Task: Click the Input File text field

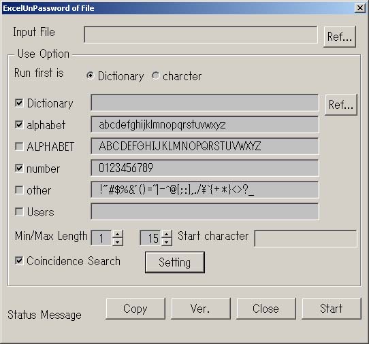Action: (x=201, y=35)
